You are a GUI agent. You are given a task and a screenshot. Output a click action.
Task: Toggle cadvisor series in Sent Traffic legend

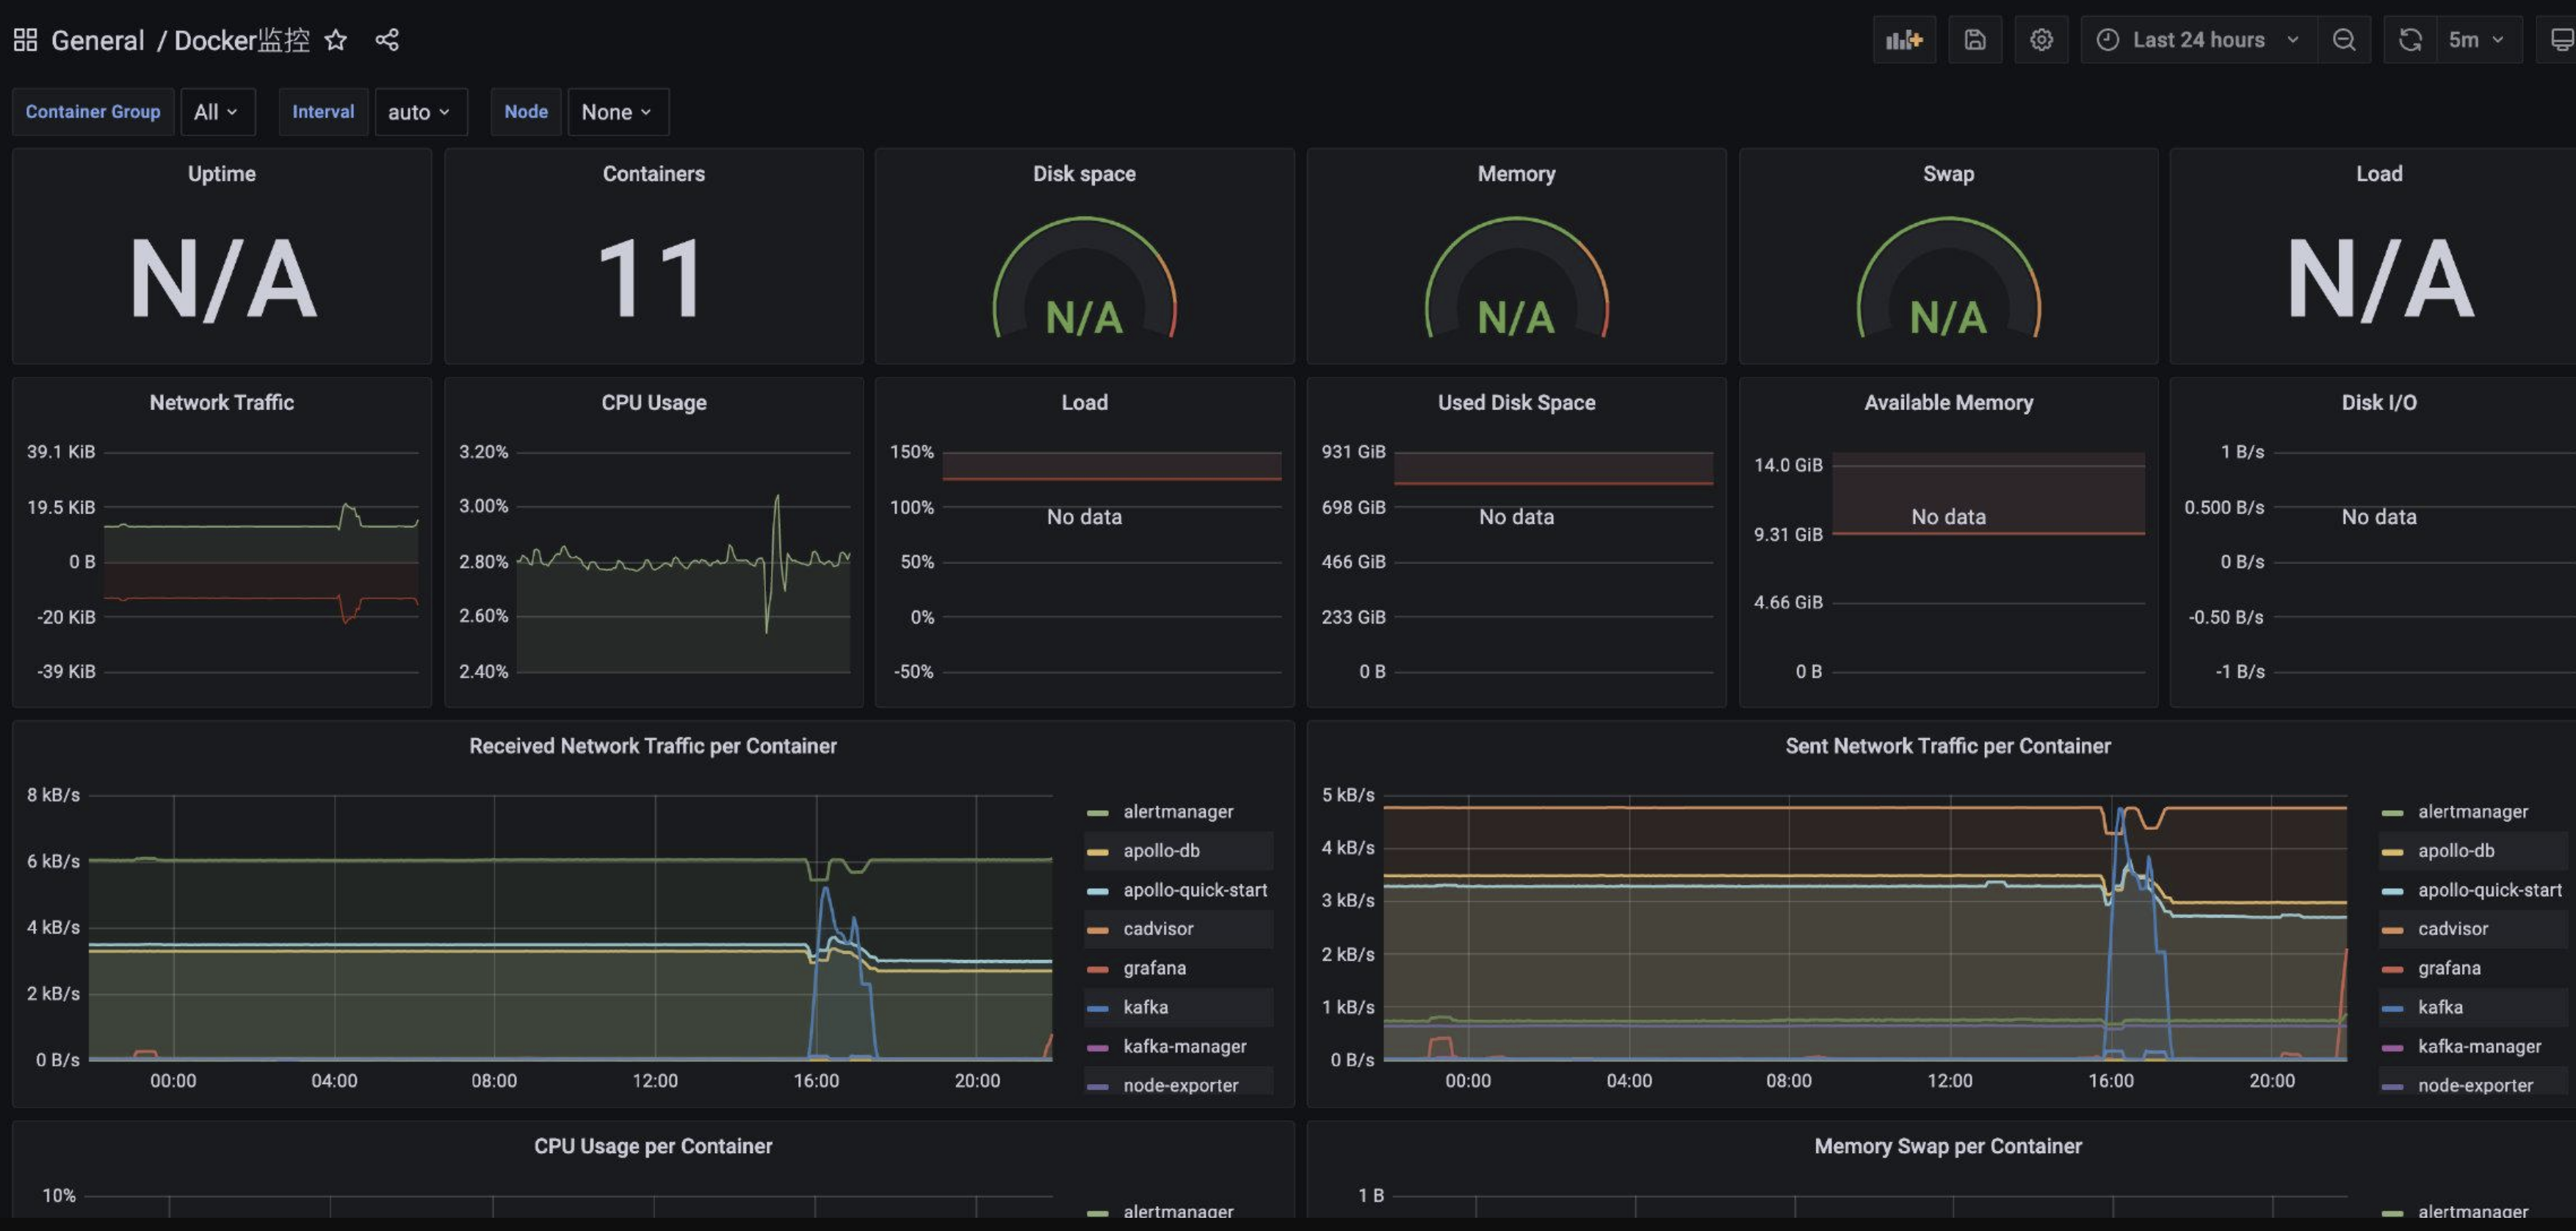pyautogui.click(x=2452, y=929)
